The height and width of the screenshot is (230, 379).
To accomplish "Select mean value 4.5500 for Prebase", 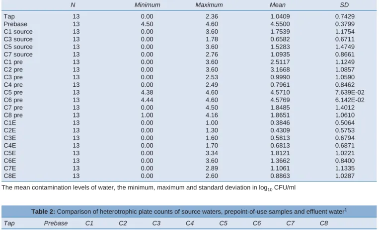I will click(280, 24).
